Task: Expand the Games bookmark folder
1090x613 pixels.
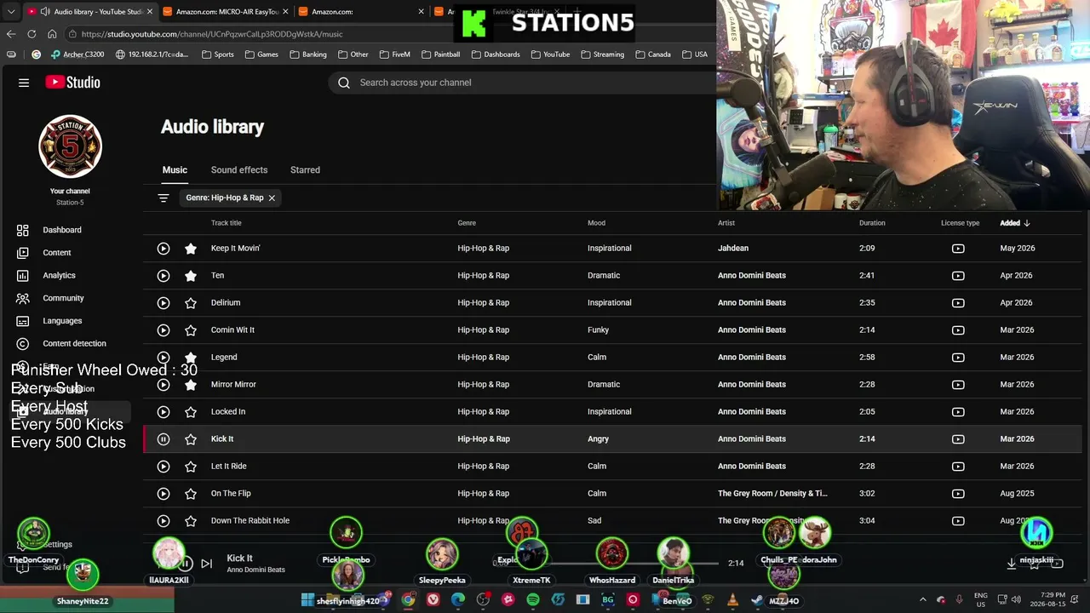Action: pyautogui.click(x=261, y=54)
